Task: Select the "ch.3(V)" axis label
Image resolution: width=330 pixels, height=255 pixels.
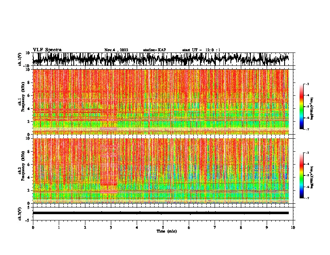Action: pyautogui.click(x=20, y=214)
